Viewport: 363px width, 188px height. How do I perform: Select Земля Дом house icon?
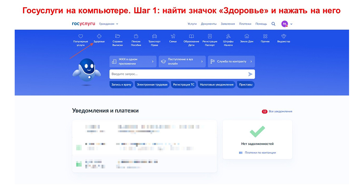247,36
